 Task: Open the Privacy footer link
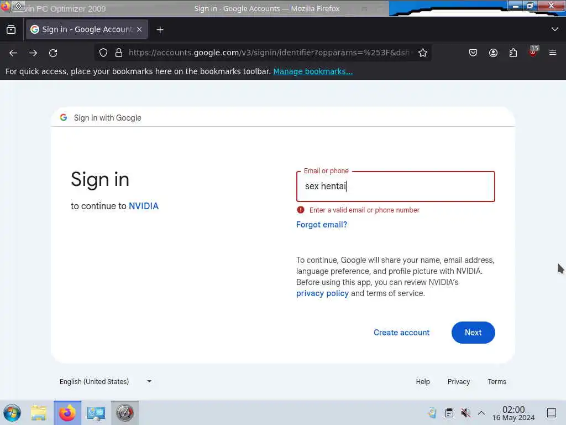point(458,382)
